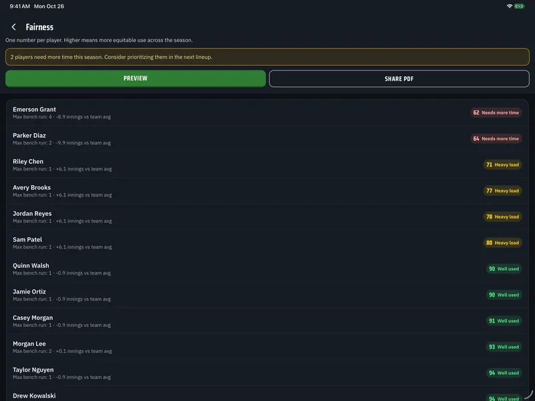Tap Emerson Grant's Max bench run 4 stats
Image resolution: width=535 pixels, height=401 pixels.
click(62, 117)
